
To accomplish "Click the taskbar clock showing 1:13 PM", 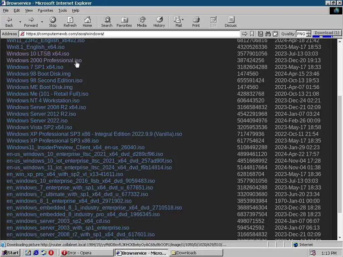I will [x=329, y=253].
